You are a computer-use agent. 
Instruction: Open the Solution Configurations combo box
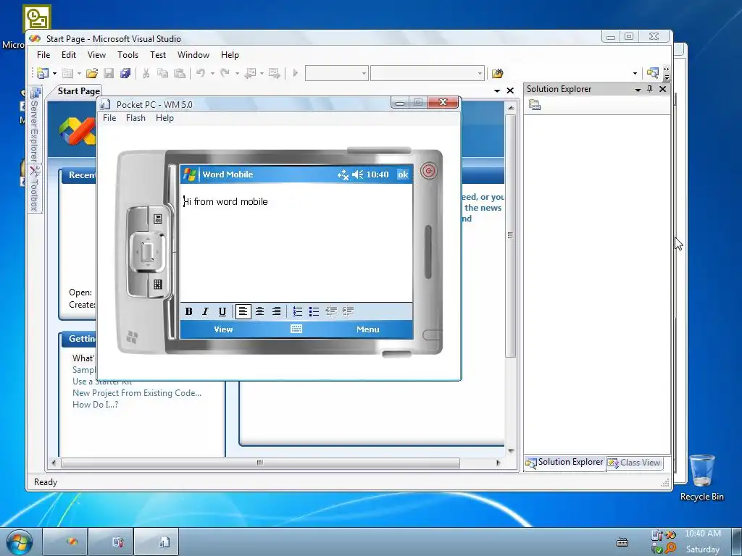point(336,73)
